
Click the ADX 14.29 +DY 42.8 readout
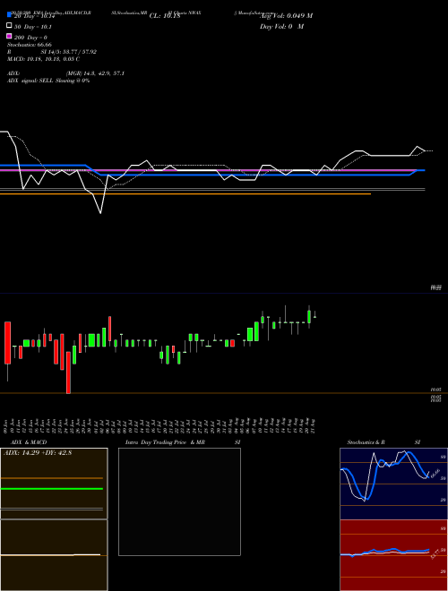pos(38,453)
